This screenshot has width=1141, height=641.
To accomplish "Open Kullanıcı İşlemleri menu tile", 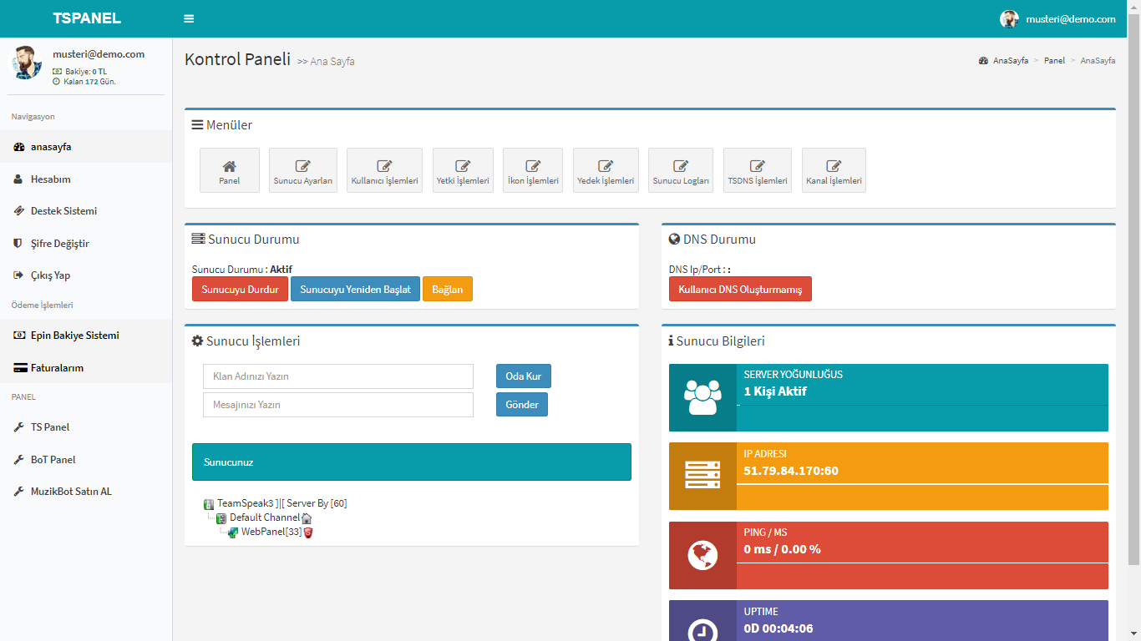I will pyautogui.click(x=384, y=170).
